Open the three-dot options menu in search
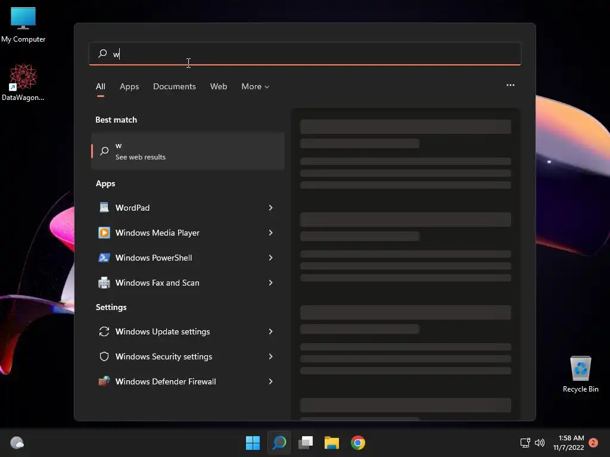 (511, 85)
